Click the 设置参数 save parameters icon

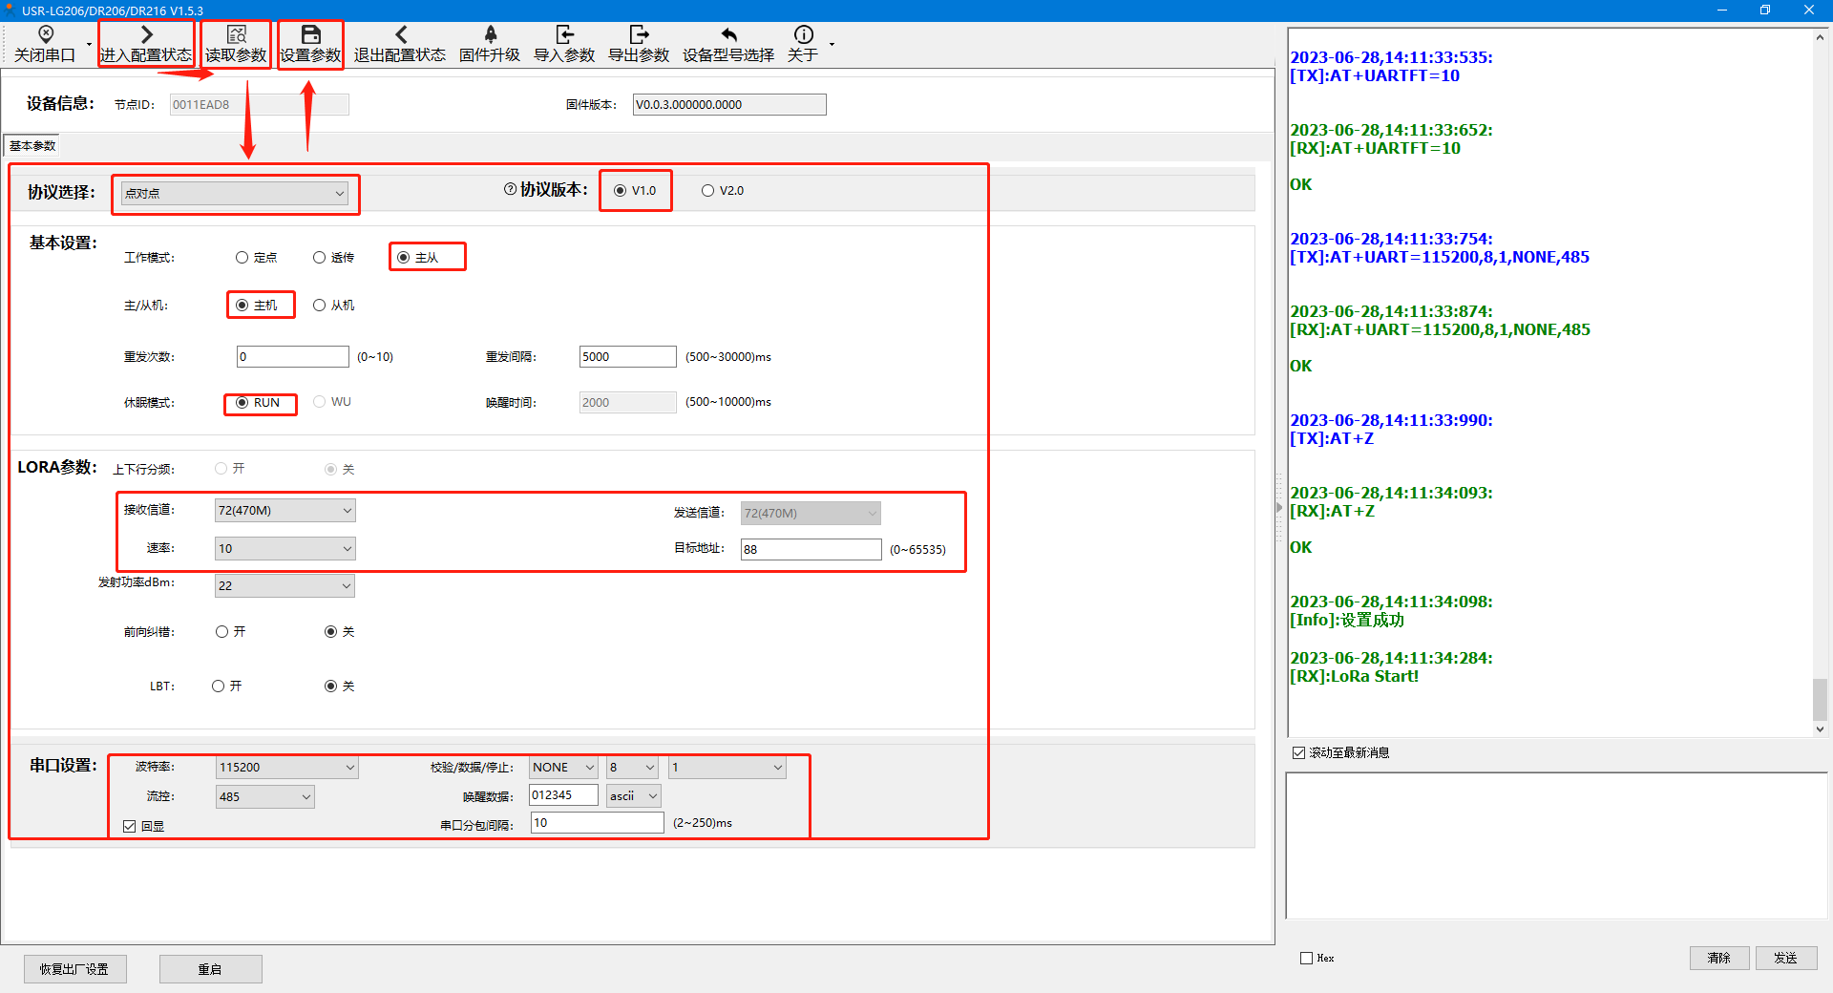310,44
